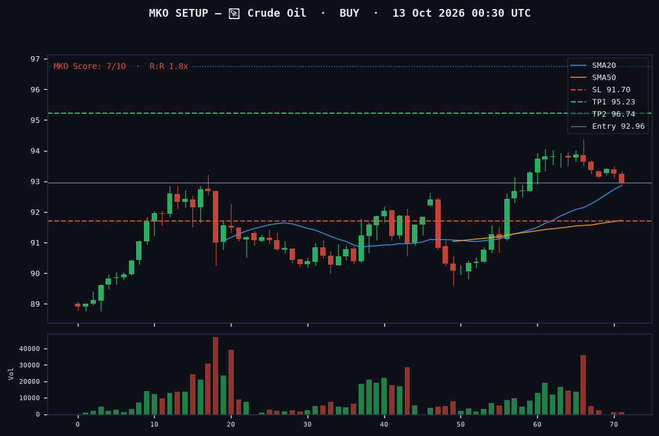Click the 20 tick label on the time axis
The width and height of the screenshot is (659, 436).
pos(231,424)
